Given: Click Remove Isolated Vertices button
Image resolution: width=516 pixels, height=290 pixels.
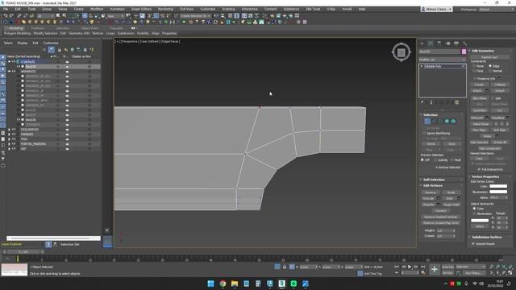Looking at the screenshot, I should point(441,217).
